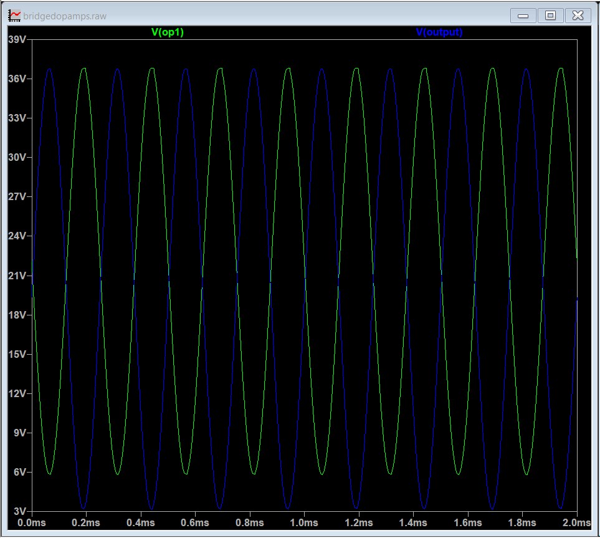Click the V(op1) green trace label
The width and height of the screenshot is (600, 538).
[168, 32]
